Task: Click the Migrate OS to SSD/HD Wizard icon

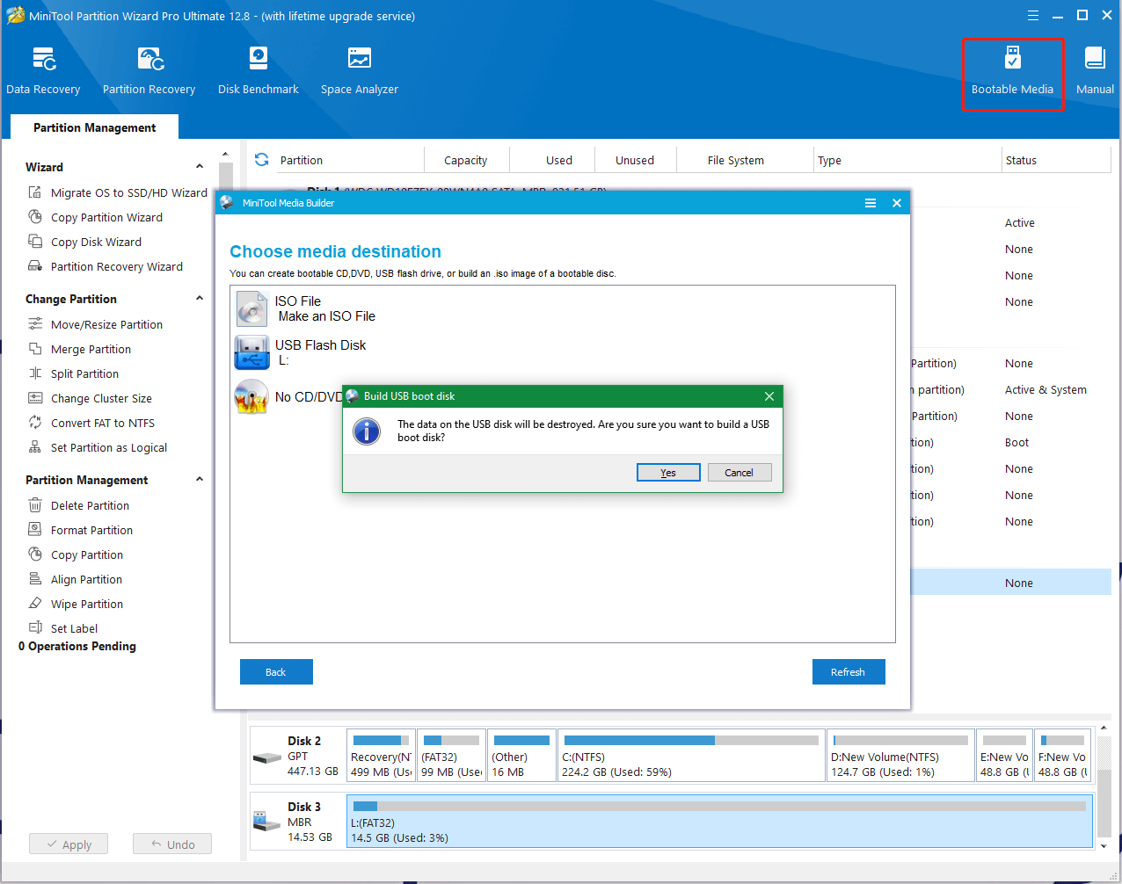Action: [35, 192]
